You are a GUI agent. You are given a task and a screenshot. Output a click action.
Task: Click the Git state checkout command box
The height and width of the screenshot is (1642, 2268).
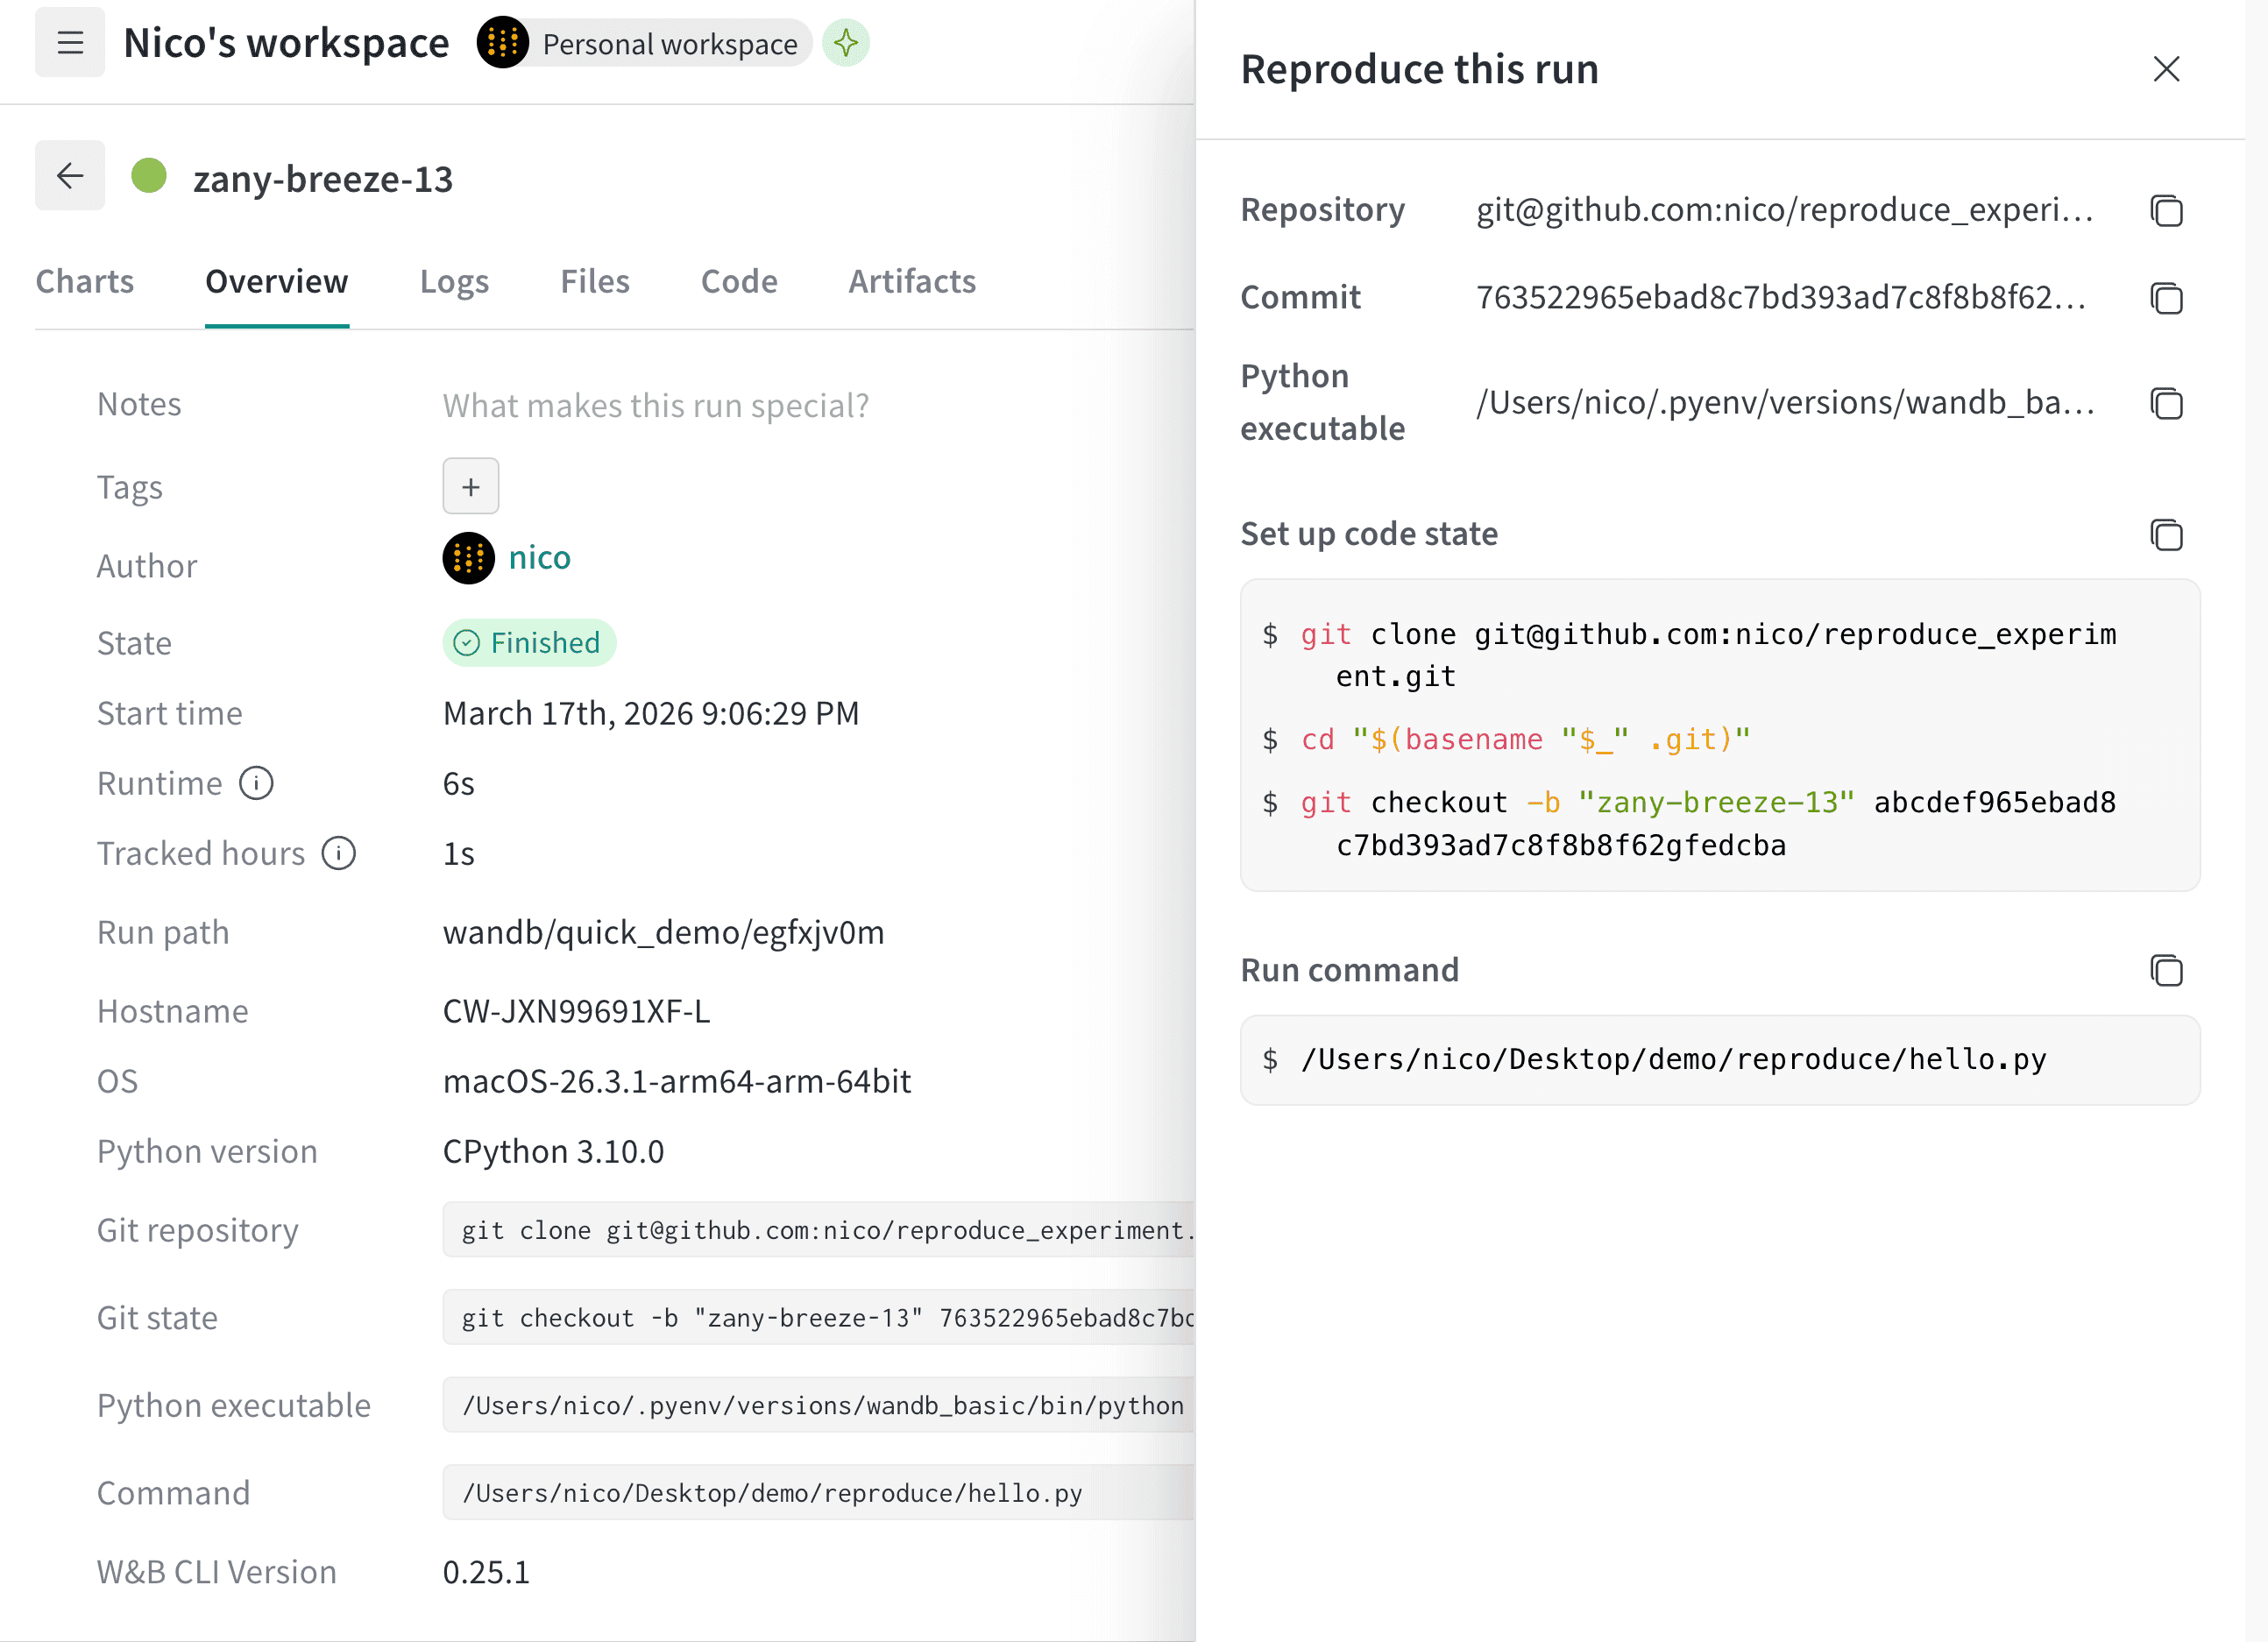818,1317
